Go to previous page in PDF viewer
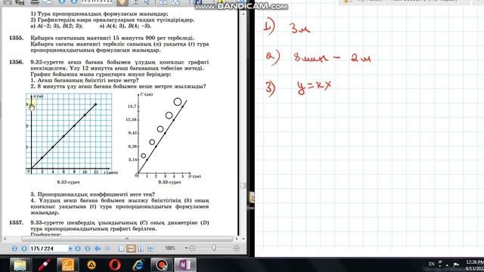484x272 pixels. pyautogui.click(x=24, y=249)
